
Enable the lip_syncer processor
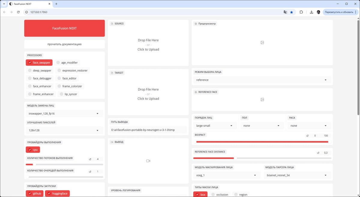pos(68,94)
